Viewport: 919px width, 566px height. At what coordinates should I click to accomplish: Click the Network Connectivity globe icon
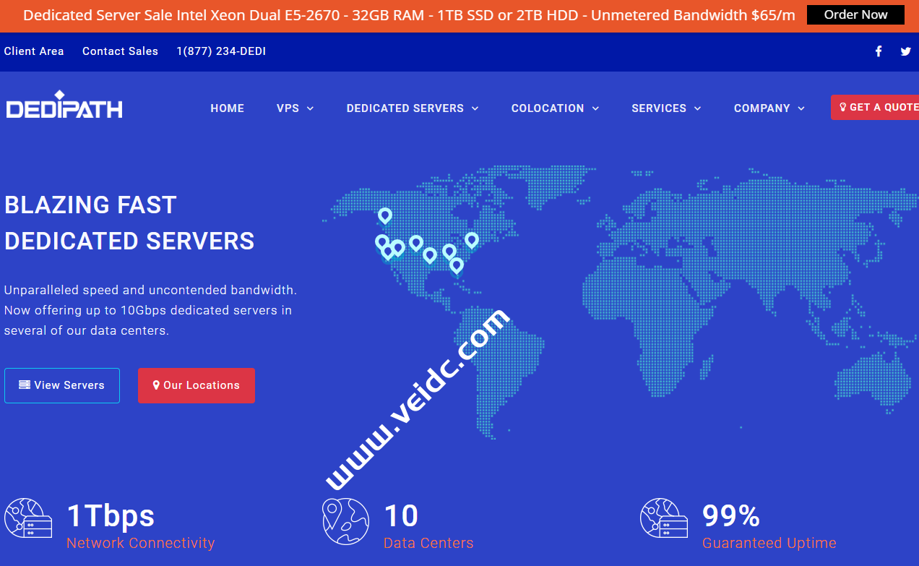pos(28,518)
